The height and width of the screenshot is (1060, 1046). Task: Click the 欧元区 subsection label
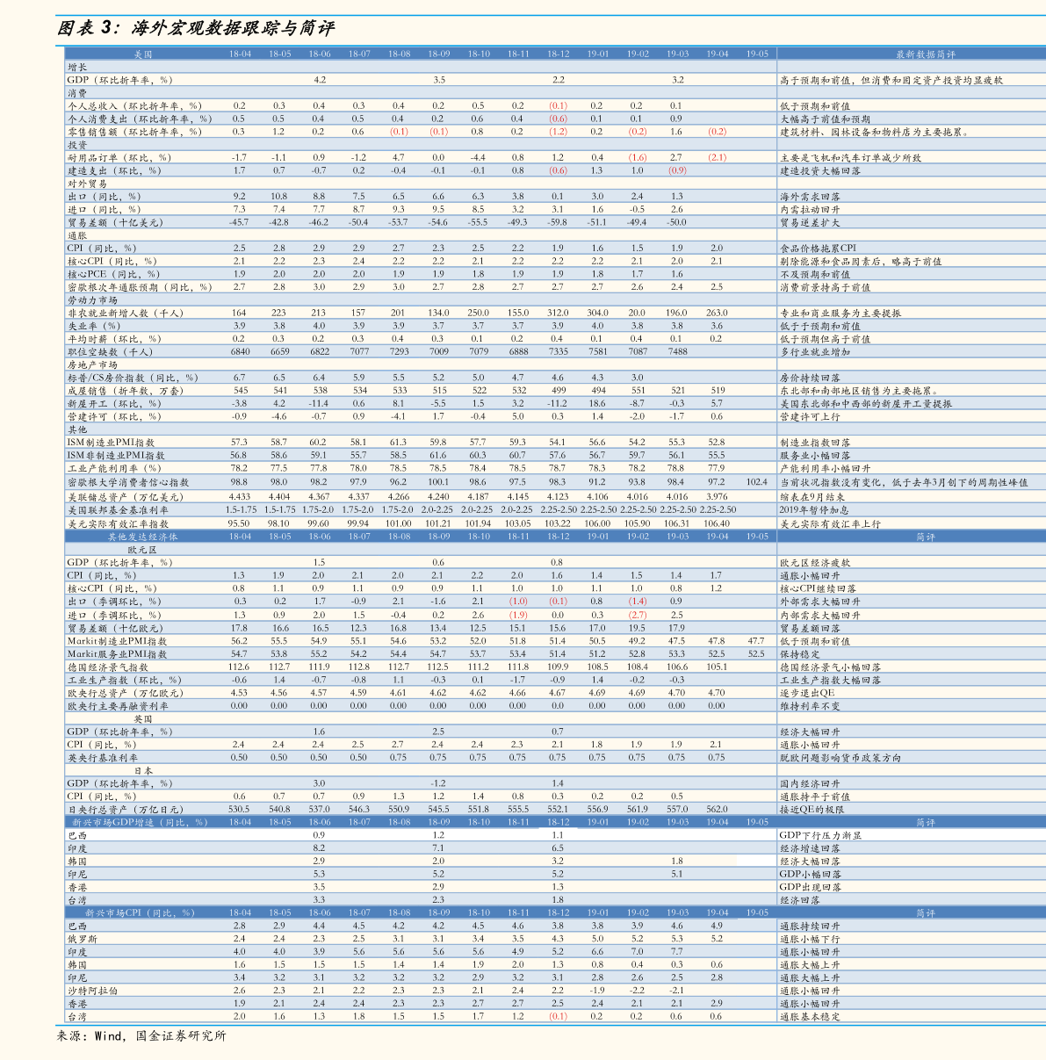pos(142,549)
